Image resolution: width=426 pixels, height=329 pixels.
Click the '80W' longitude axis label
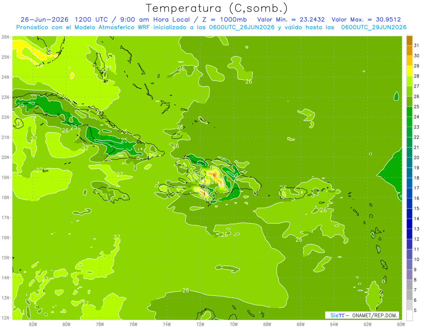coord(66,324)
